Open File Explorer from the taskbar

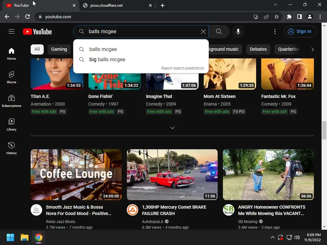click(24, 237)
